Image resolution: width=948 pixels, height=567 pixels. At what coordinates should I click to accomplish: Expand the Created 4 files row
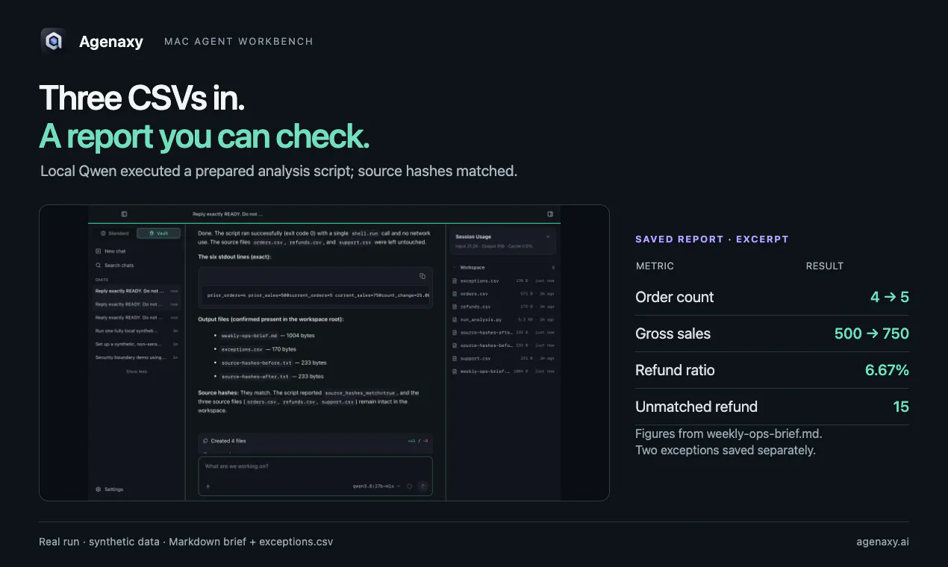316,441
